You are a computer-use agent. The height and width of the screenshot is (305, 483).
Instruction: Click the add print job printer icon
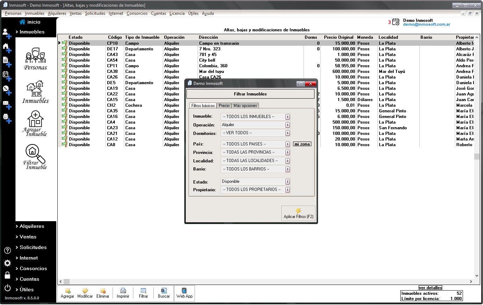[x=7, y=118]
